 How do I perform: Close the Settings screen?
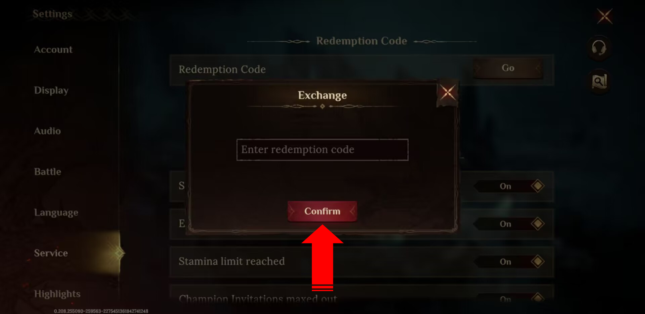click(604, 16)
